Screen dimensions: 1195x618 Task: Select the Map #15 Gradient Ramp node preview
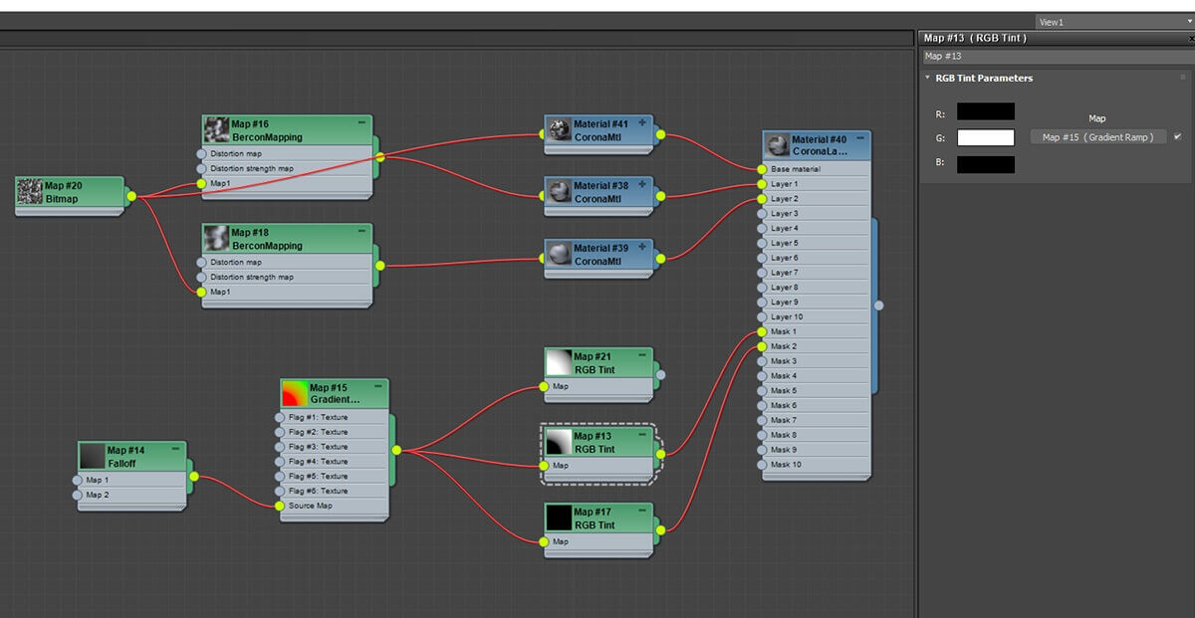coord(295,393)
